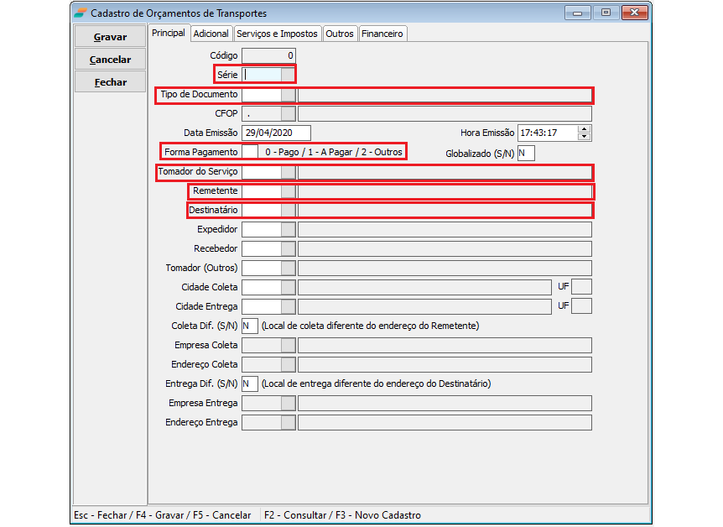Increase Hora Emissão with the up arrow
The image size is (723, 527).
coord(585,129)
